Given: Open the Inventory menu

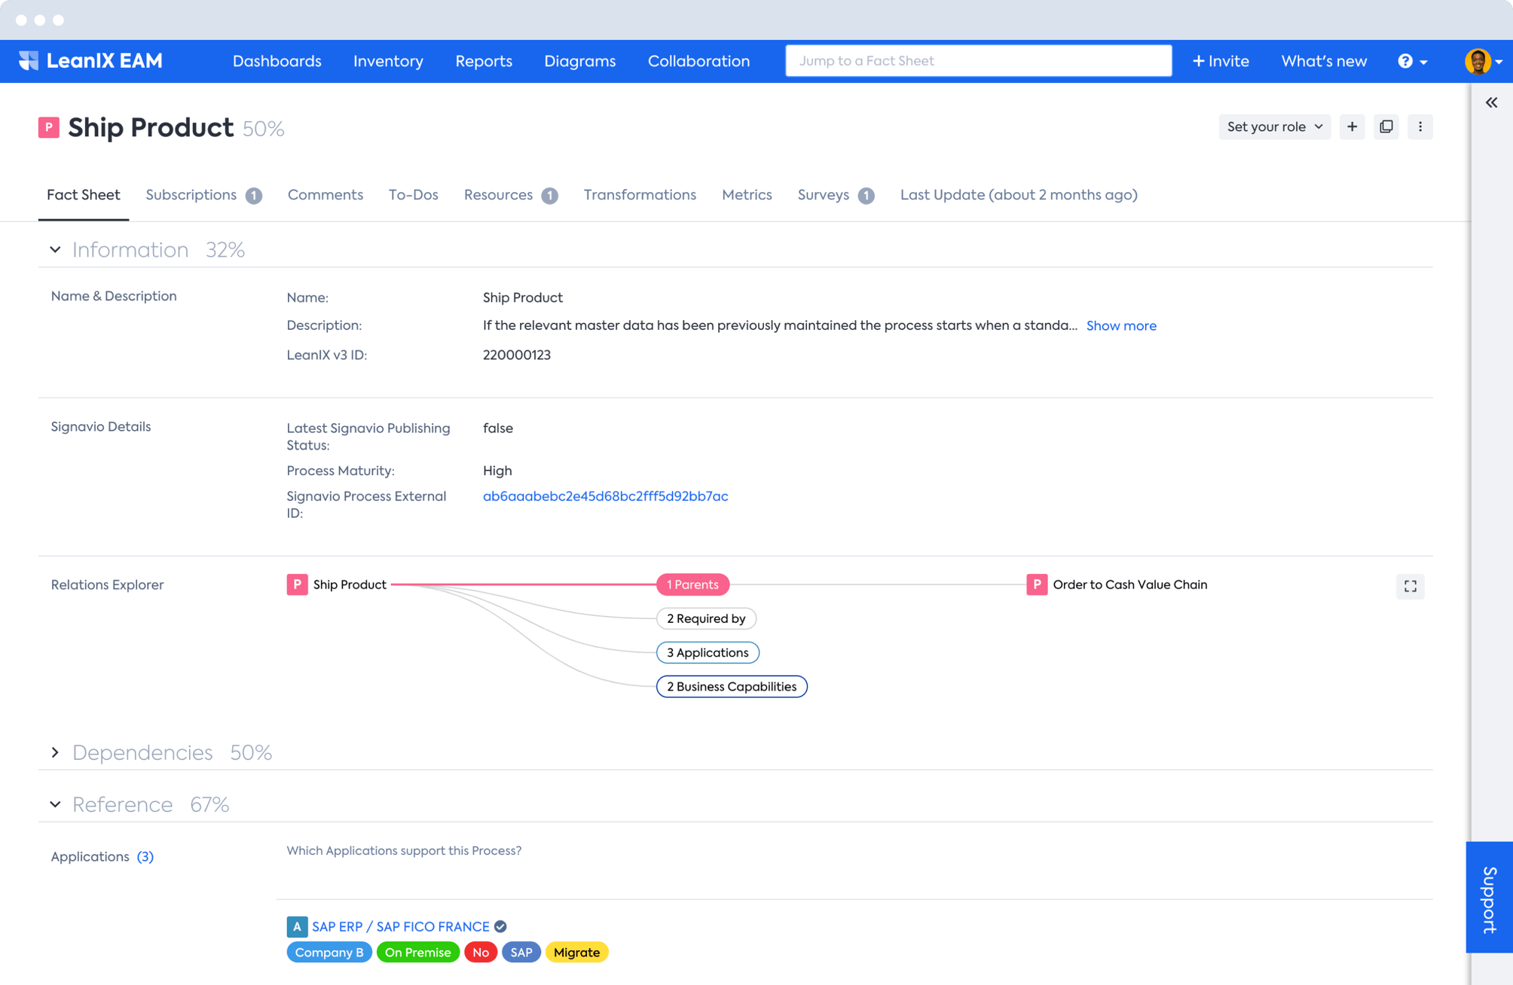Looking at the screenshot, I should coord(388,61).
